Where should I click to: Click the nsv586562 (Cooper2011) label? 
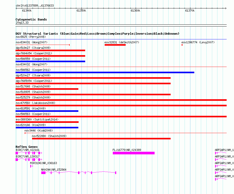click(x=33, y=70)
